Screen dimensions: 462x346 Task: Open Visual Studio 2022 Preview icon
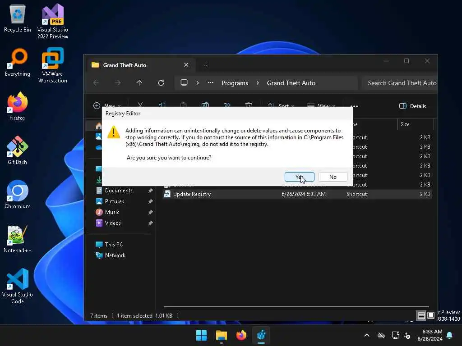(53, 22)
